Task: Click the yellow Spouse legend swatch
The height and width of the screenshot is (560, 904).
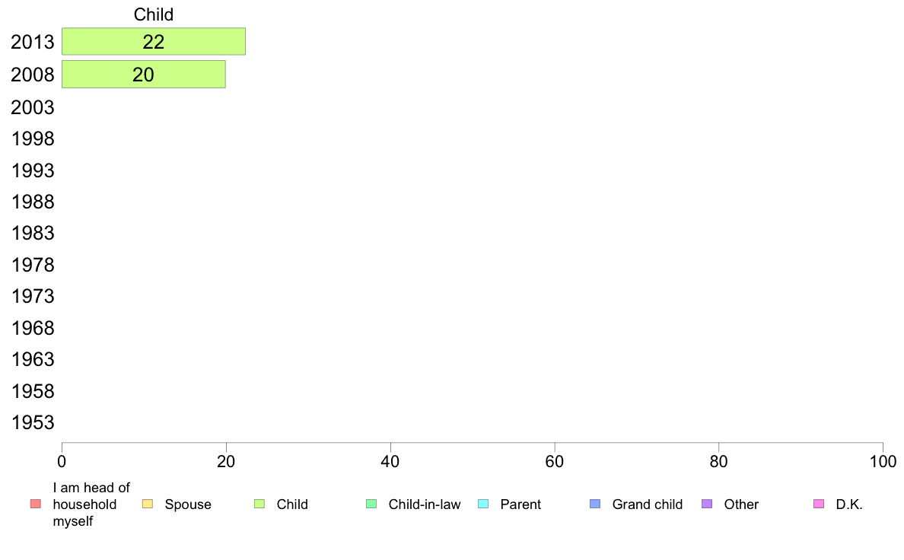Action: [148, 504]
